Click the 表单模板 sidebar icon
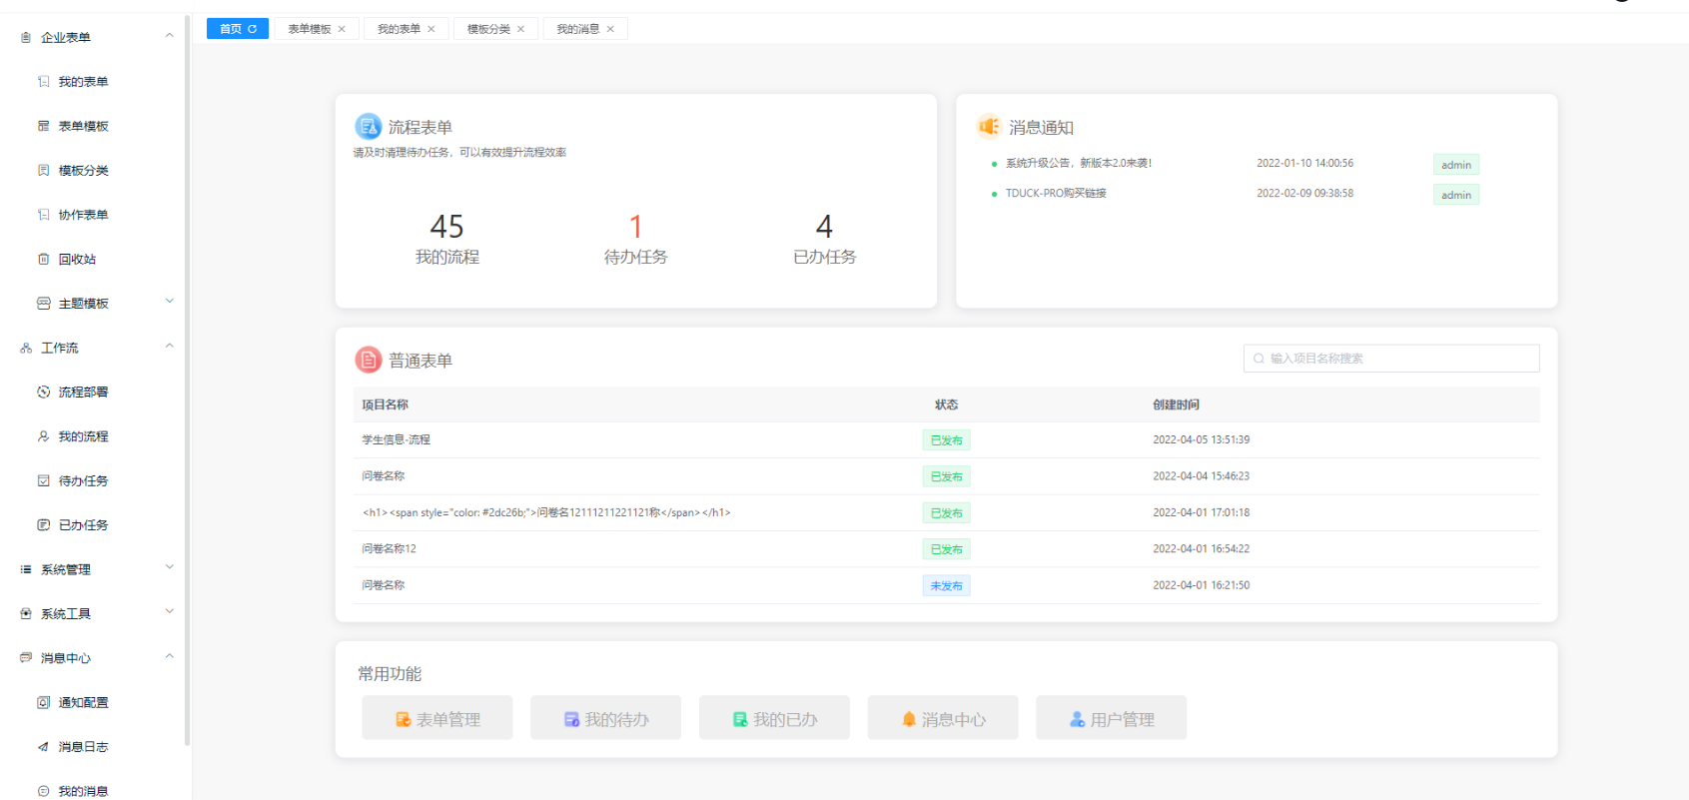Image resolution: width=1689 pixels, height=800 pixels. coord(43,126)
